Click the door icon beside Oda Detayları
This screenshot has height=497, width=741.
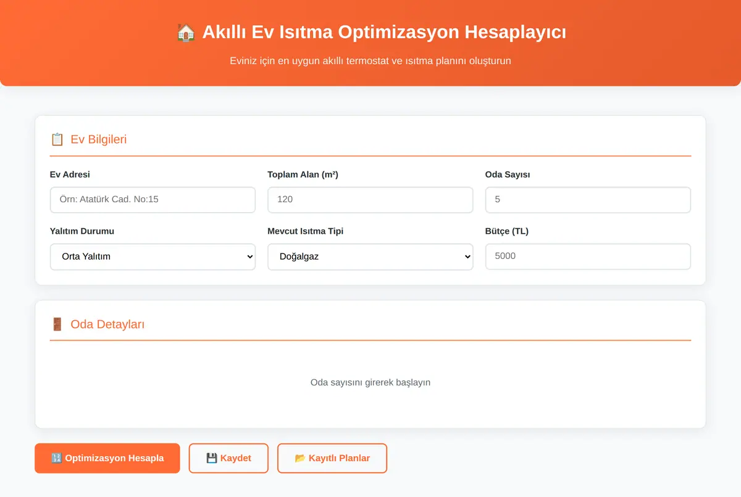(x=57, y=324)
